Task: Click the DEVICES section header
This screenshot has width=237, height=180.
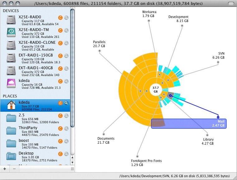Action: [11, 11]
